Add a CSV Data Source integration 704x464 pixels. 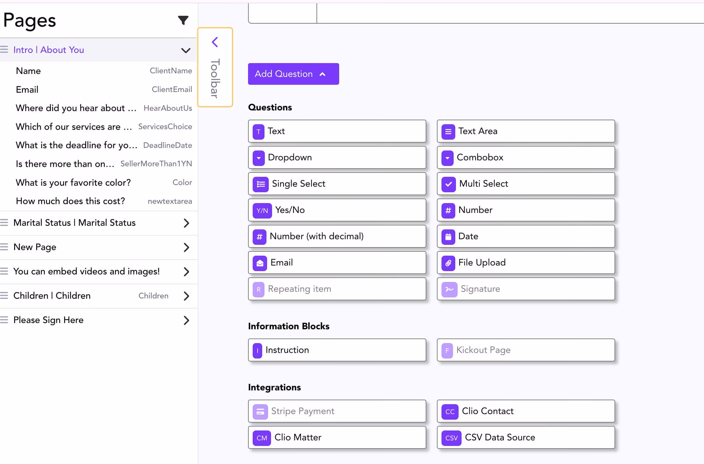point(526,437)
